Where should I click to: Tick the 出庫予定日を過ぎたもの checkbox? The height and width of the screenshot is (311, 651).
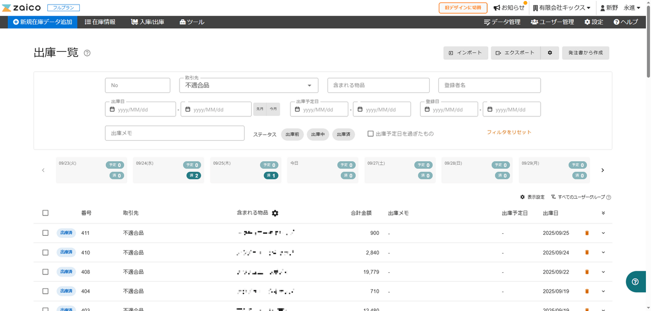[371, 134]
